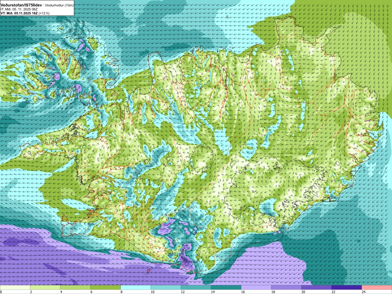Click the legend scale label 2

tap(31, 292)
